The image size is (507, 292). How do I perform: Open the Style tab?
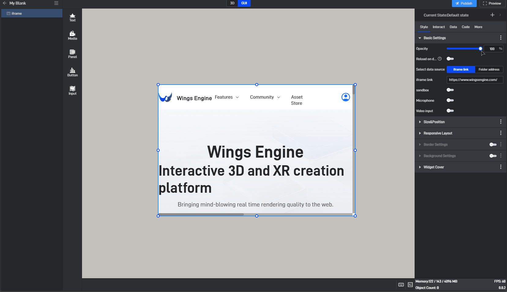[424, 27]
